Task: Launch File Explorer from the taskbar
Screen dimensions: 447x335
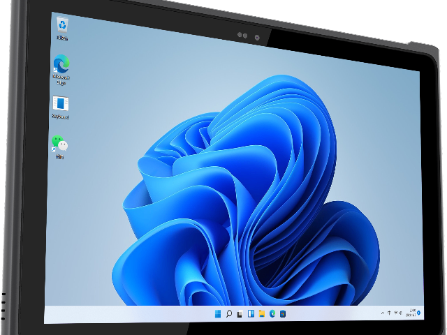Action: tap(261, 313)
